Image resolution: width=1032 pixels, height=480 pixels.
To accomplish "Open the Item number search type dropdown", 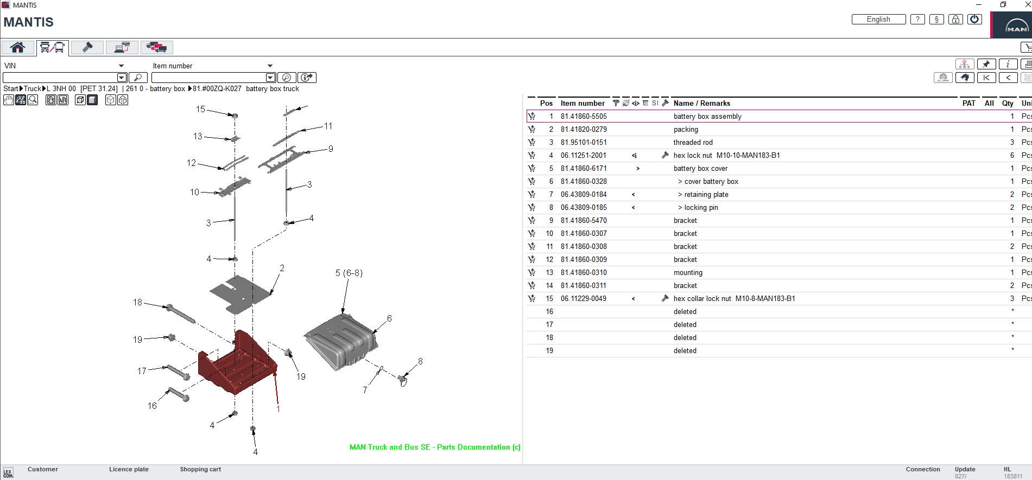I will [270, 66].
